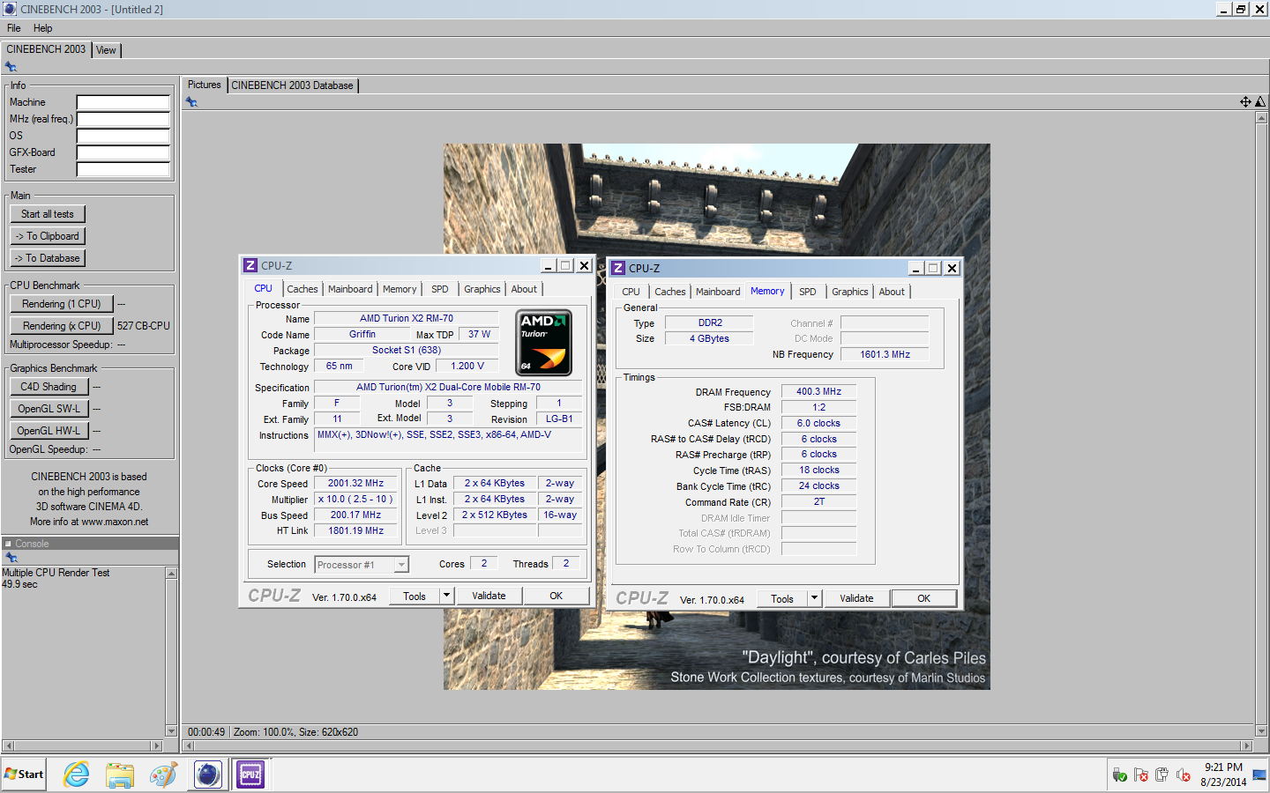Viewport: 1270px width, 793px height.
Task: Open the Help menu
Action: tap(42, 28)
